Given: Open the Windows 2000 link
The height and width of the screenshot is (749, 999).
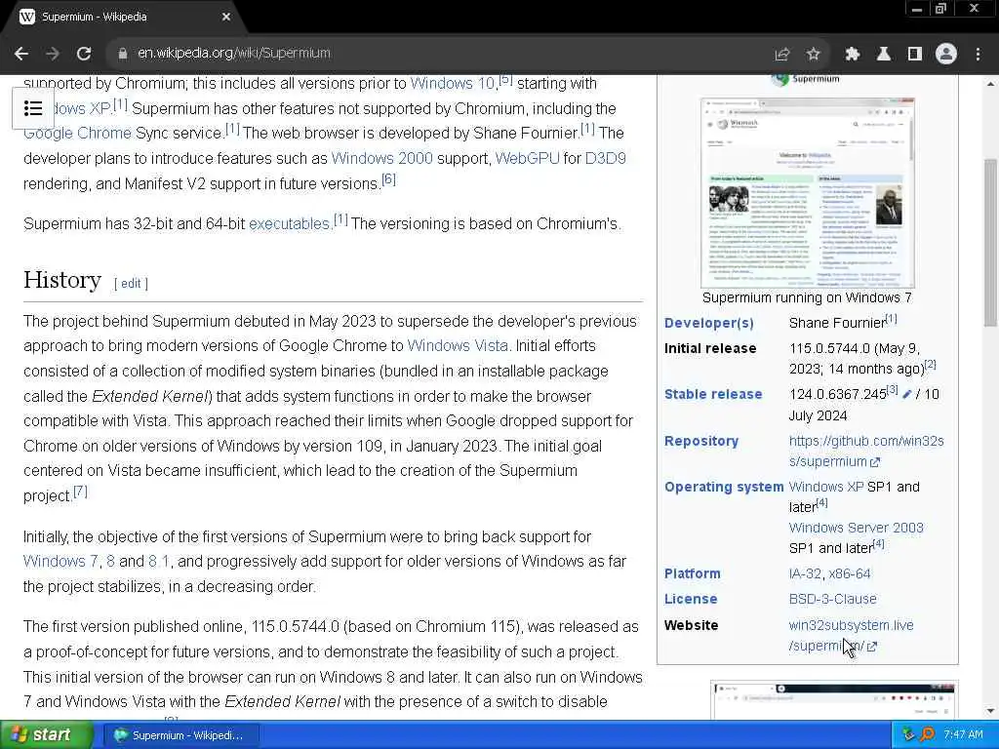Looking at the screenshot, I should (381, 158).
